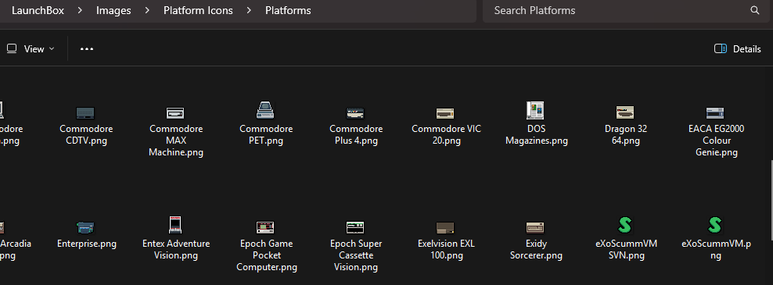Select the eXoScummVM SVN.png icon

point(625,225)
